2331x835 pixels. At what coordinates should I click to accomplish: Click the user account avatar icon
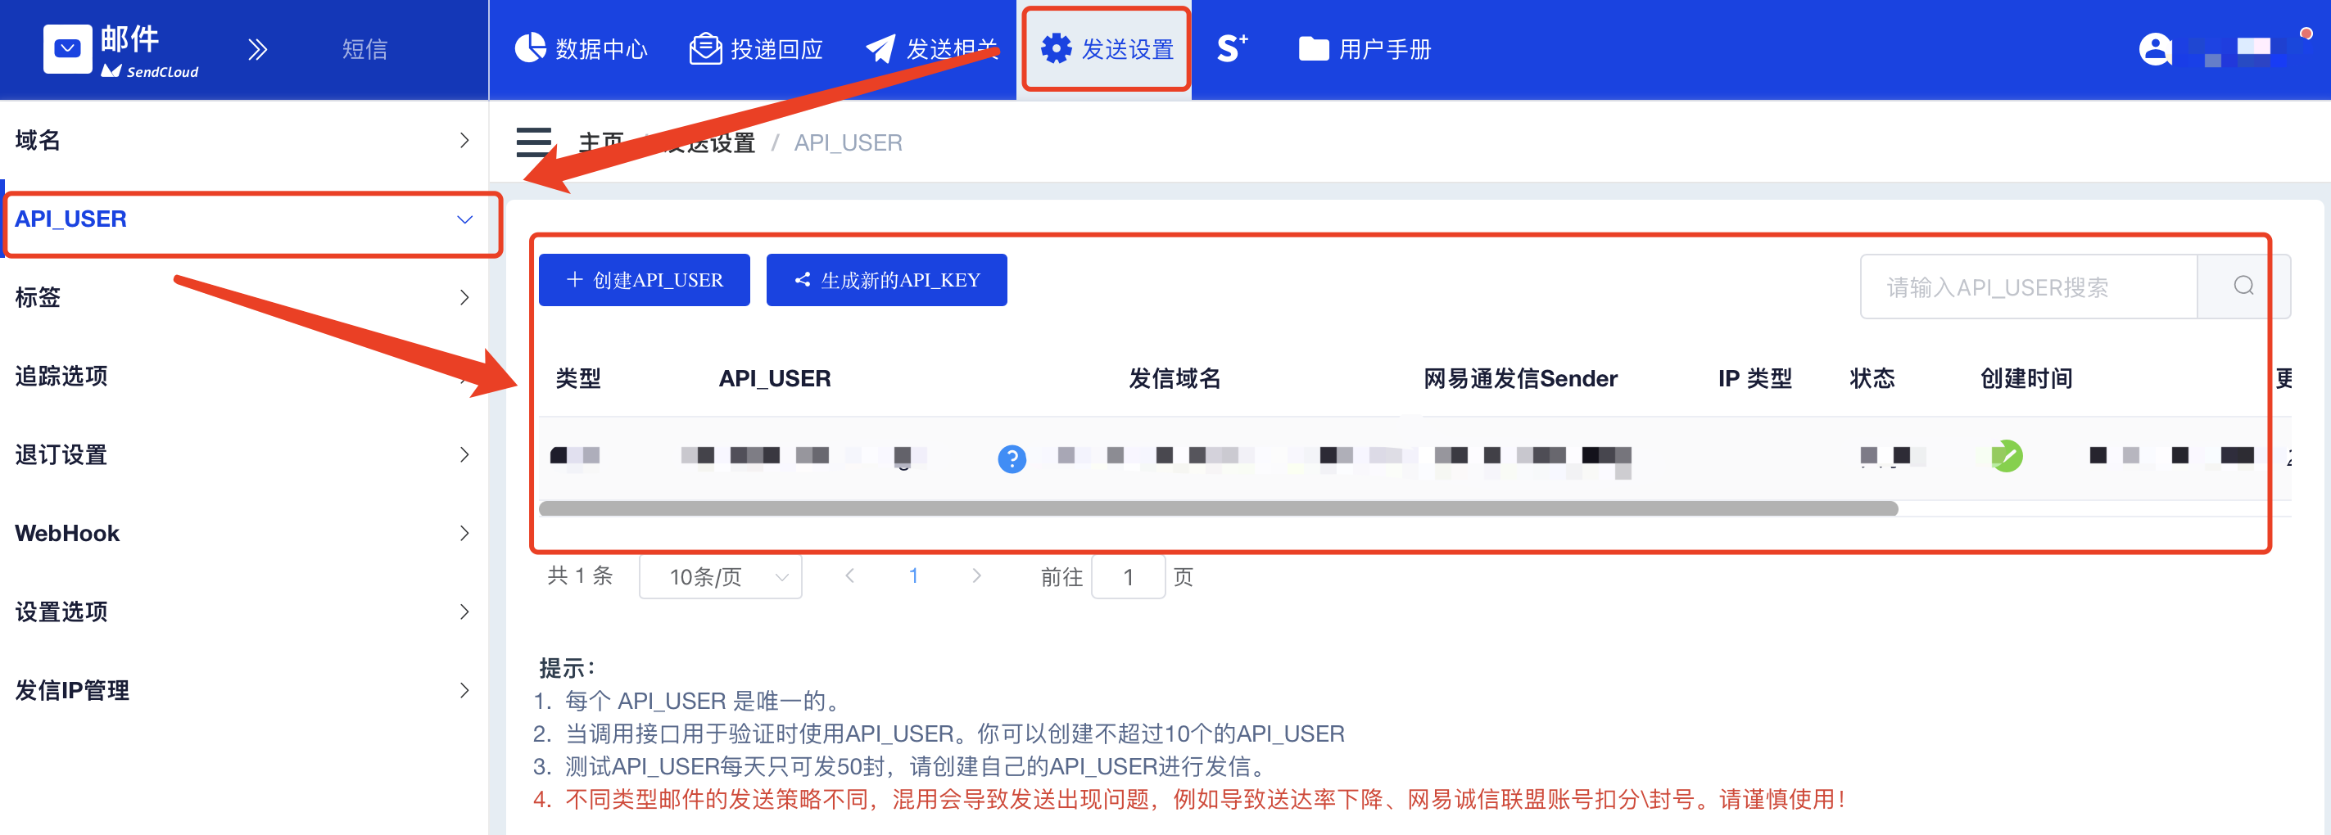2156,49
